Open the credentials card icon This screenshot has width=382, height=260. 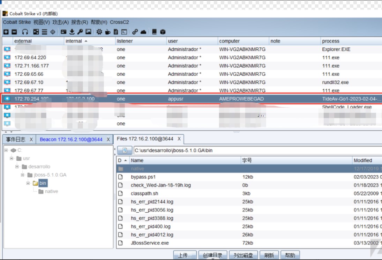(x=63, y=32)
